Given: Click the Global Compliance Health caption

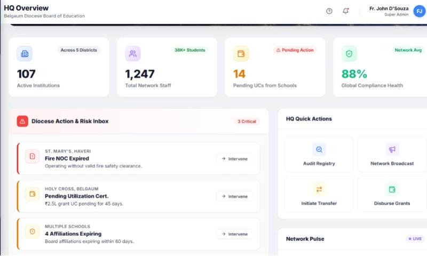Looking at the screenshot, I should coord(372,85).
